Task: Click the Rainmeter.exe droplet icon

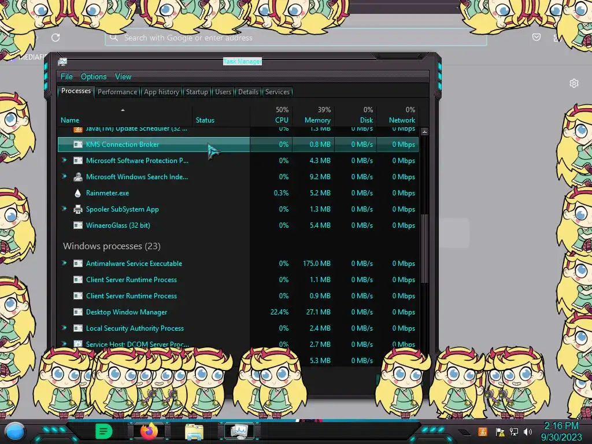Action: pyautogui.click(x=78, y=193)
